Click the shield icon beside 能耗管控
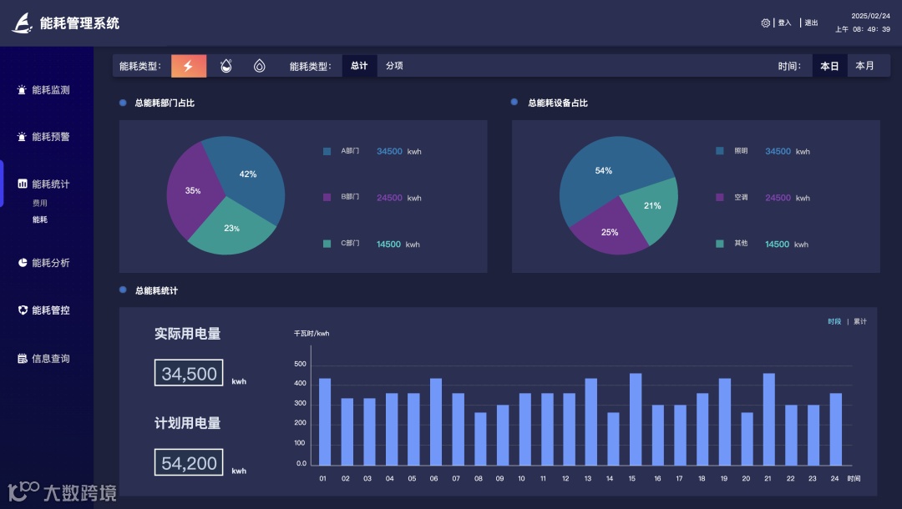902x509 pixels. click(23, 310)
